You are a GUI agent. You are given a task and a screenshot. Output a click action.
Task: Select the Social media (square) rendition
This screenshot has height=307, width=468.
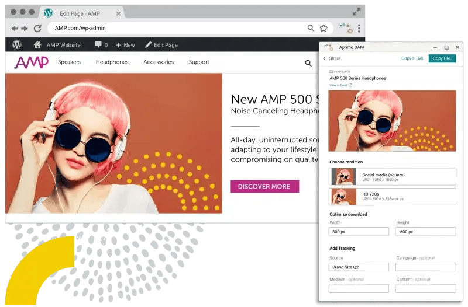[x=392, y=177]
